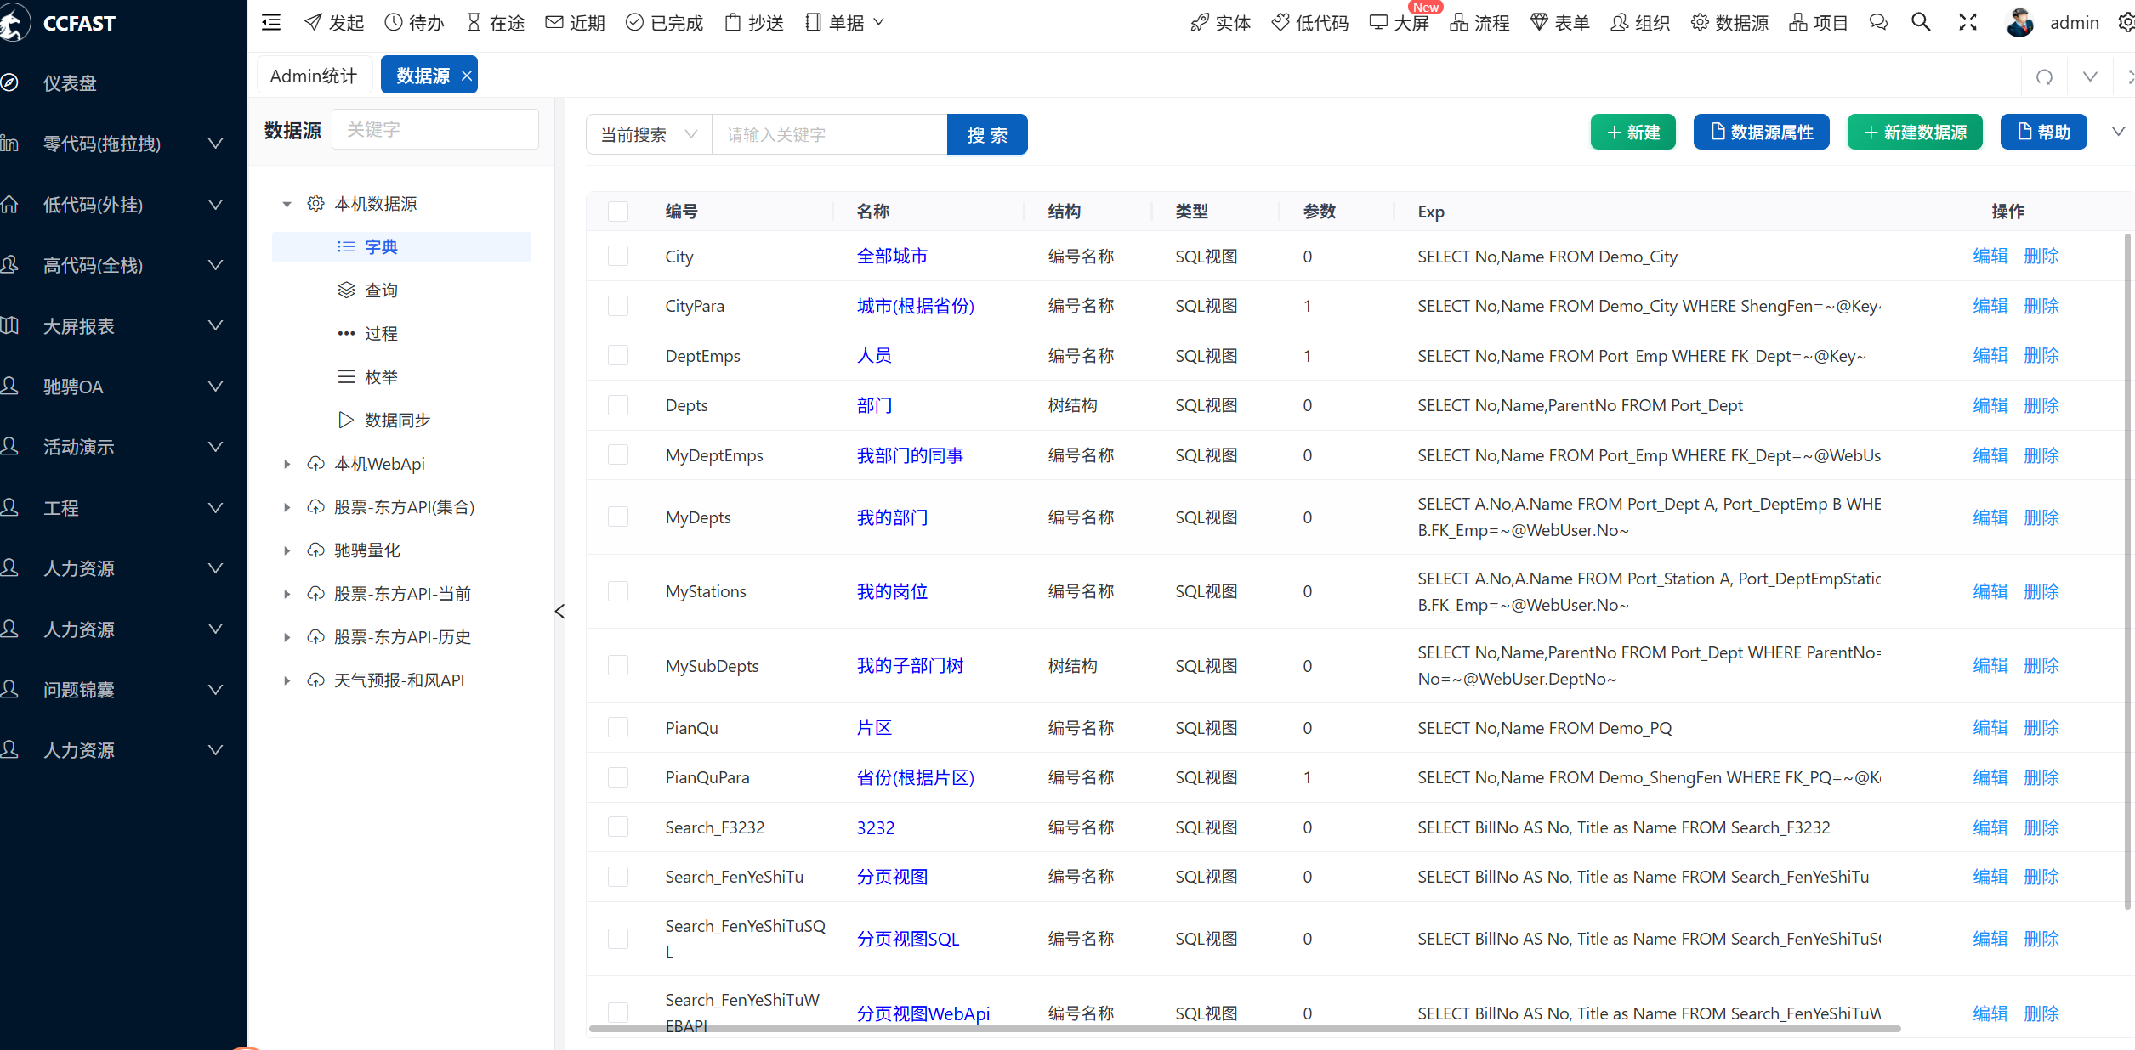This screenshot has height=1050, width=2135.
Task: Click the admin avatar picture
Action: click(2019, 23)
